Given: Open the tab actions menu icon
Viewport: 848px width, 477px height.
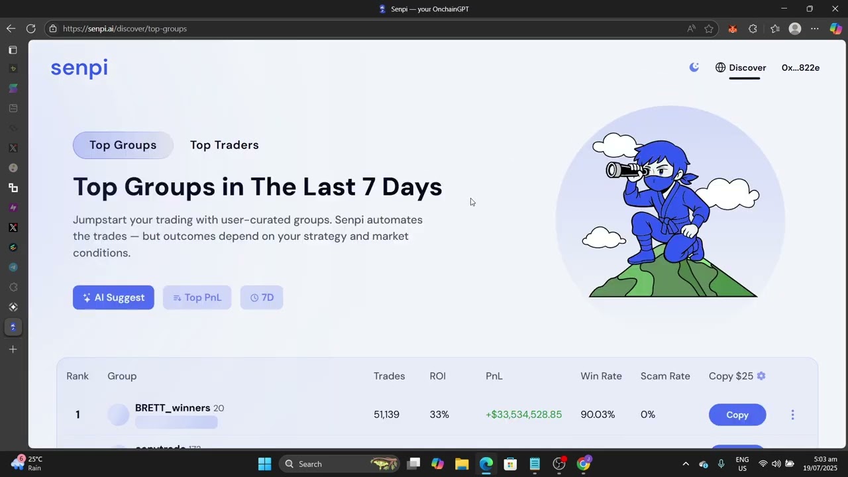Looking at the screenshot, I should 13,50.
